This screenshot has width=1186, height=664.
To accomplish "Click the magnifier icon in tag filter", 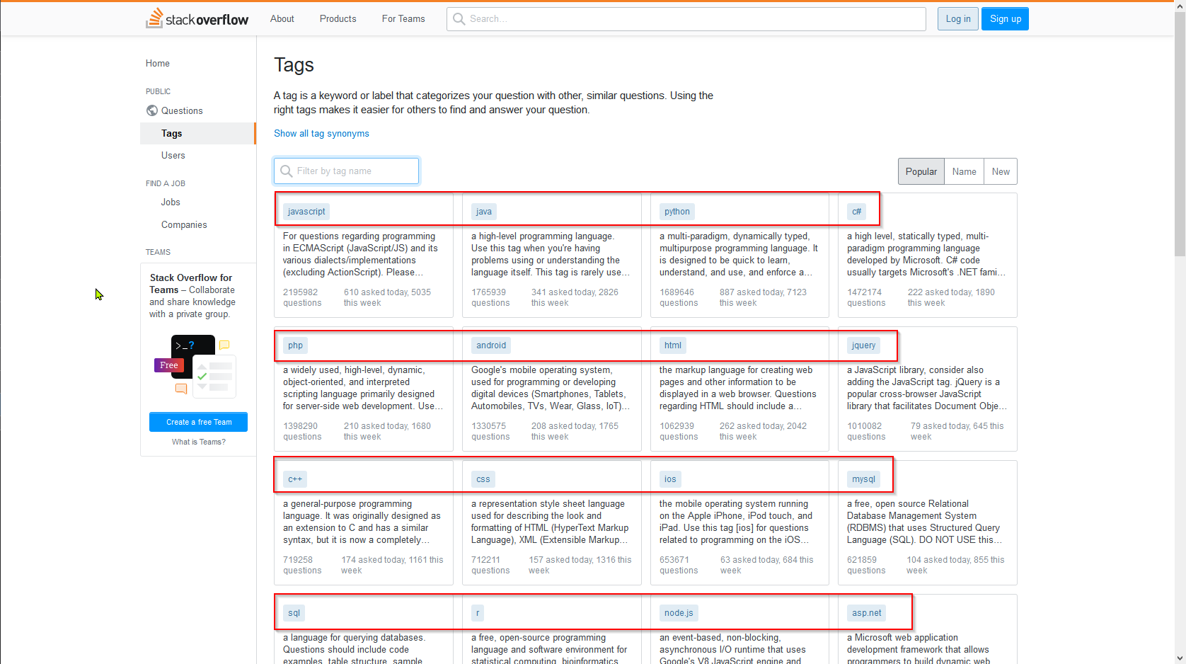I will coord(286,171).
